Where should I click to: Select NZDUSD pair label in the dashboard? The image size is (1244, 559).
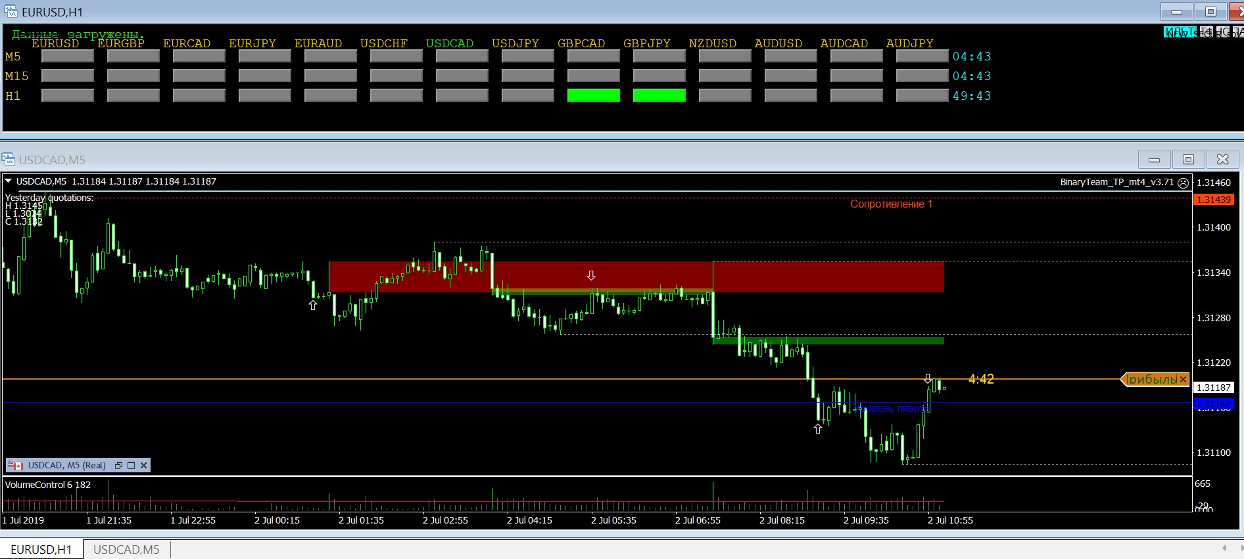[x=713, y=43]
